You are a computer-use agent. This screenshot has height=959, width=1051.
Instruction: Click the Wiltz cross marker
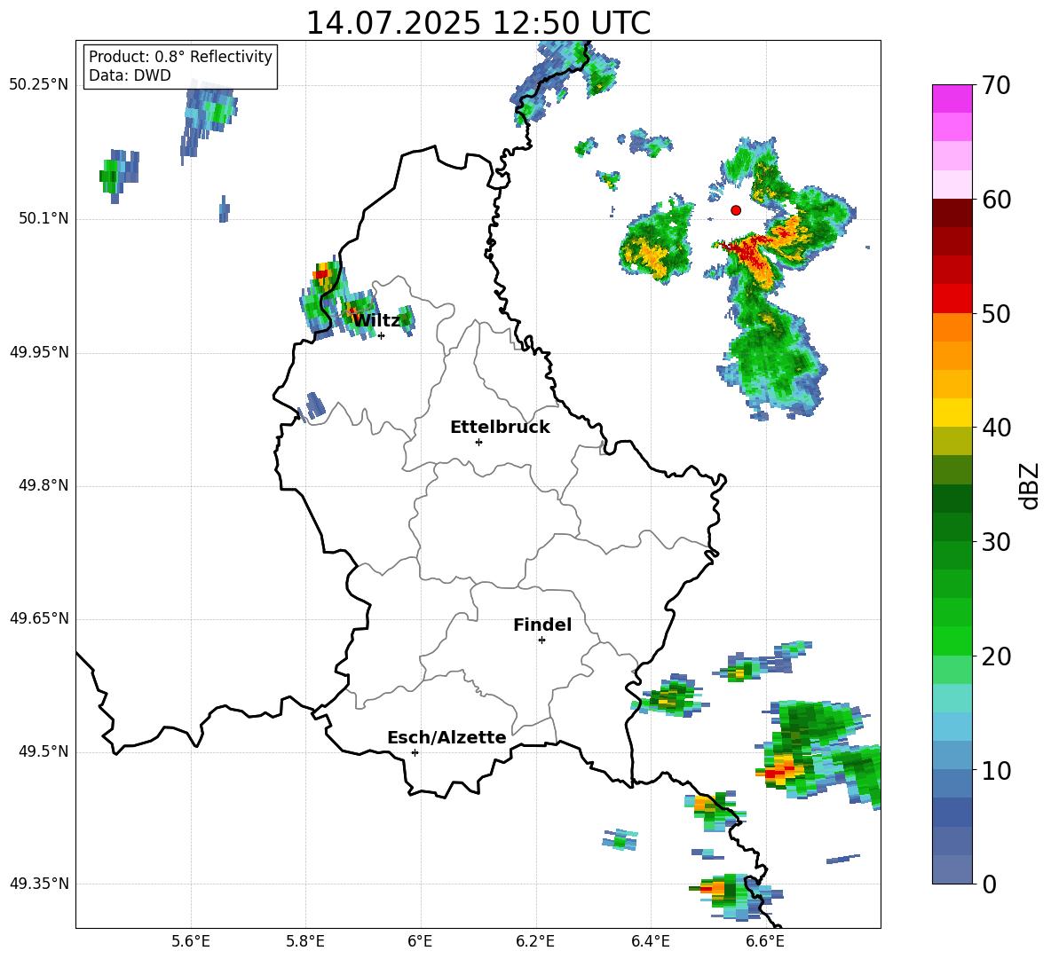382,335
